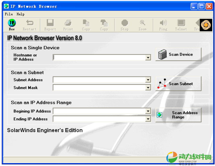Click the 'Scan a Subnet' heading

[27, 73]
